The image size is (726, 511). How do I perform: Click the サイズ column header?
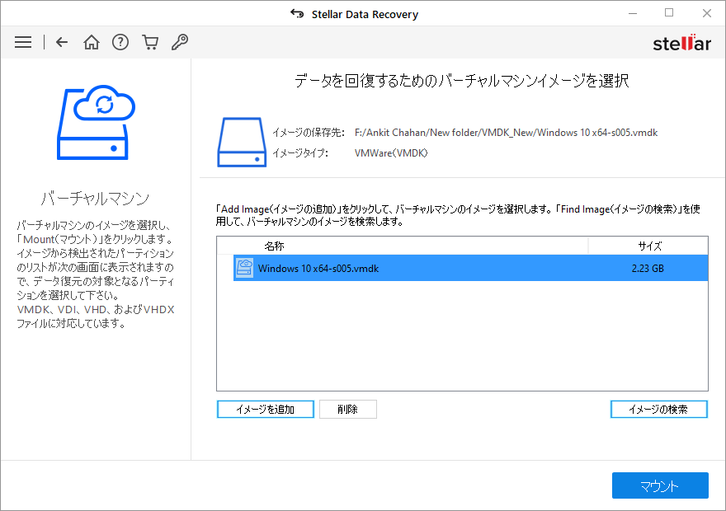(648, 246)
